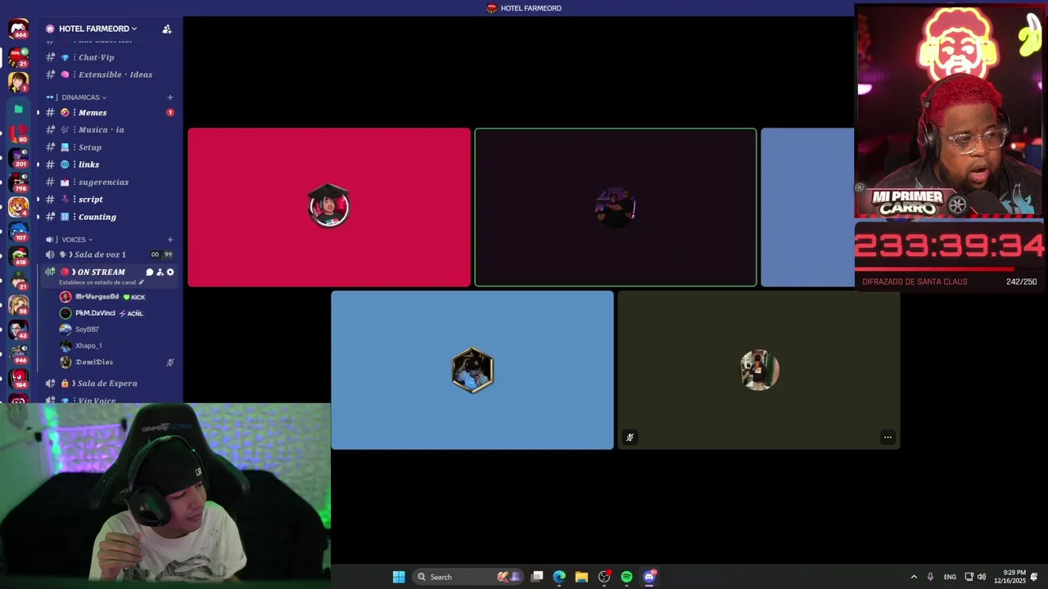Click the olive-colored participant tile
Screen dimensions: 1048x589
[759, 370]
